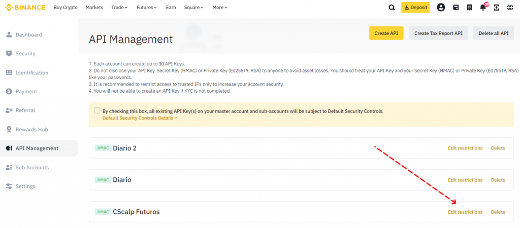Click the Identification card icon
This screenshot has height=228, width=520.
[x=9, y=72]
